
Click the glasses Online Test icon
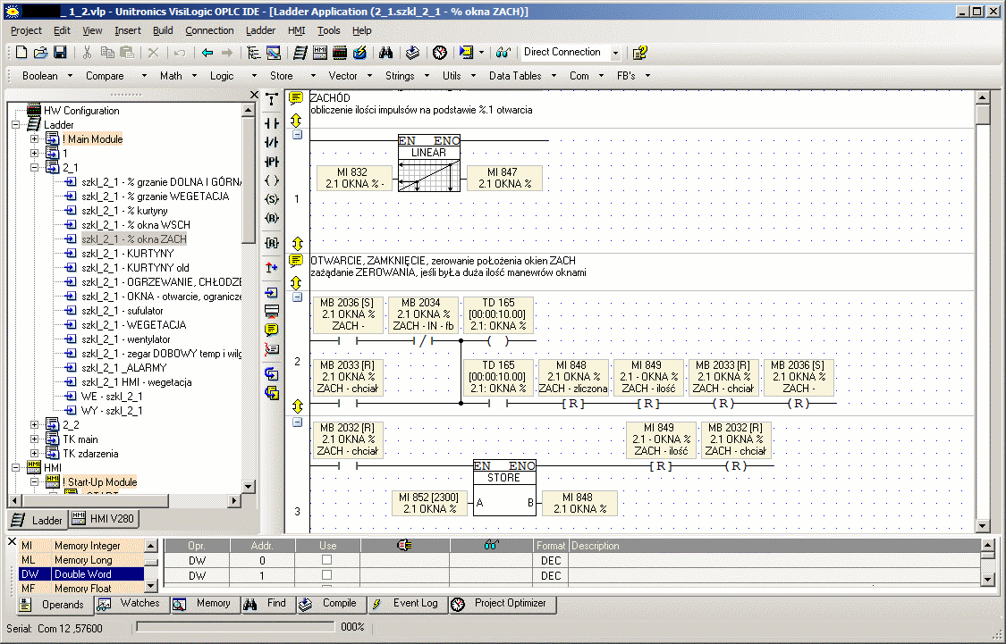tap(503, 53)
